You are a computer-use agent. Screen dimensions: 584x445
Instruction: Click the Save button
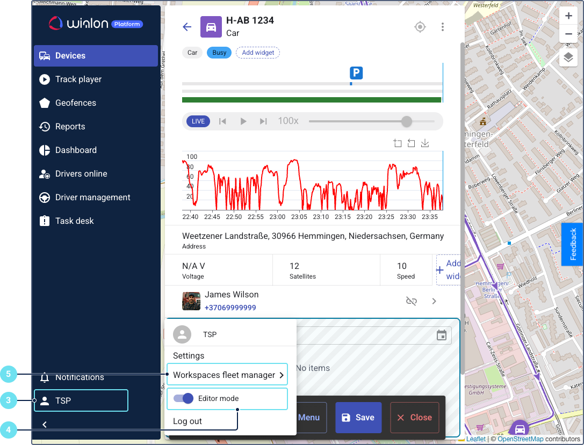tap(358, 418)
